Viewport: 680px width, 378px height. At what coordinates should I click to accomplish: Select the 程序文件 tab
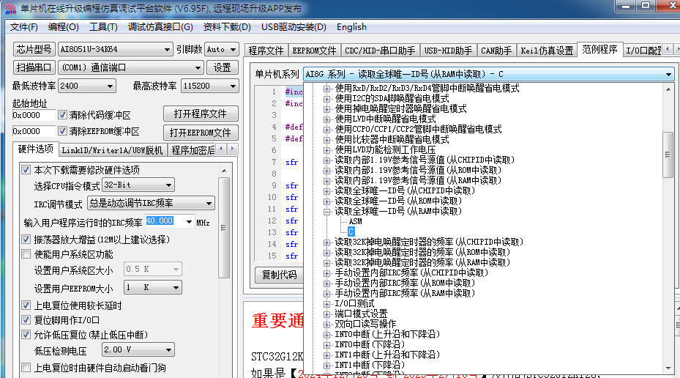[266, 51]
